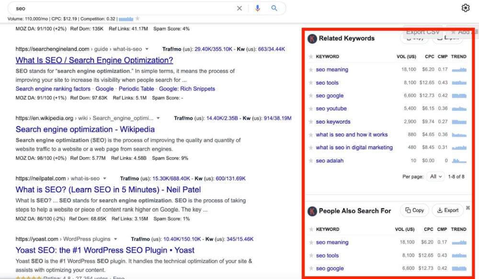The width and height of the screenshot is (479, 279).
Task: Click the Keywords Everywhere logo beside Related Keywords
Action: coord(312,38)
